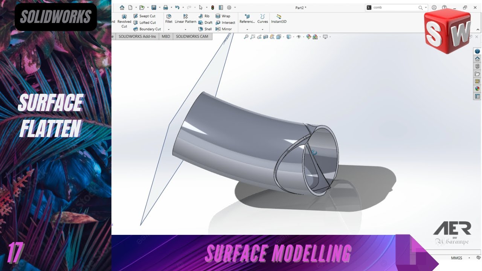
Task: Click the Edit Appearance color ball icon
Action: pyautogui.click(x=309, y=37)
